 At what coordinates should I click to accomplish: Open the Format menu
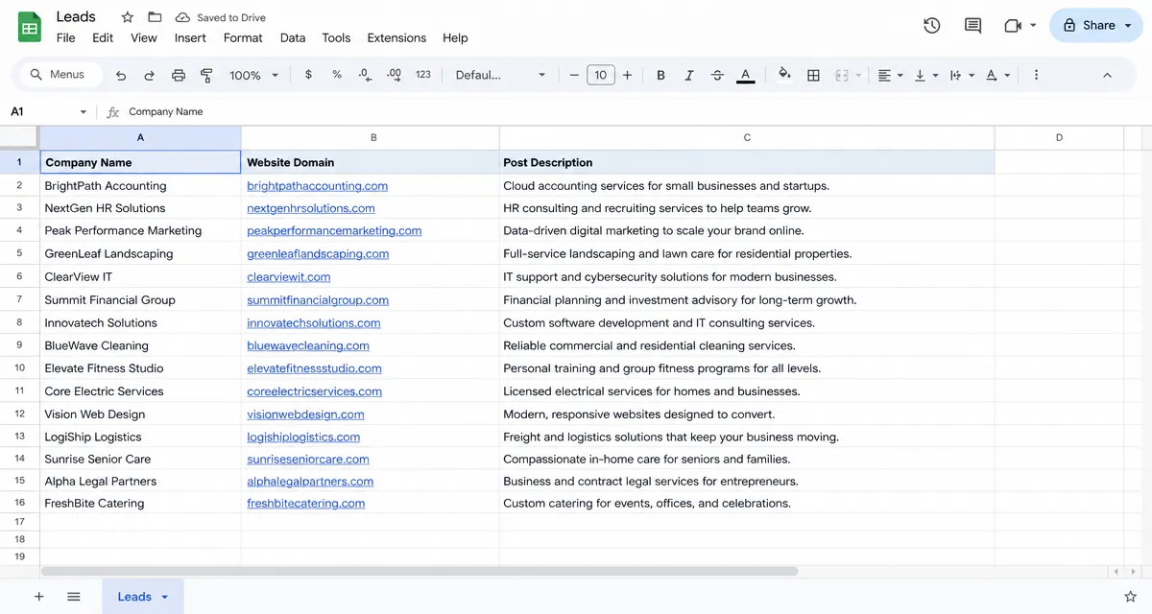click(x=243, y=38)
